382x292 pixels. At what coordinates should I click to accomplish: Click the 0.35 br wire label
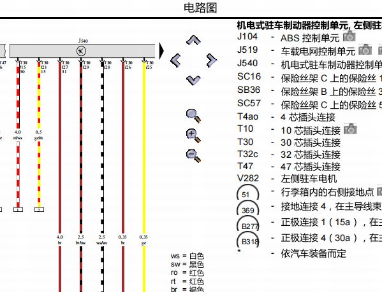pos(122,240)
